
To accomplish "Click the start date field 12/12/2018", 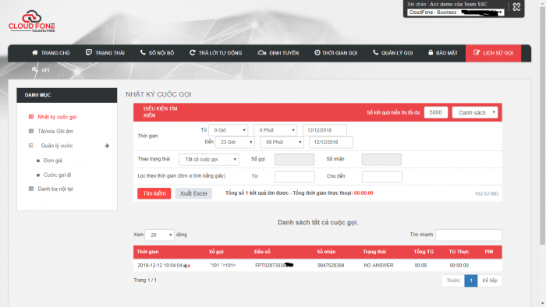I will (x=325, y=130).
